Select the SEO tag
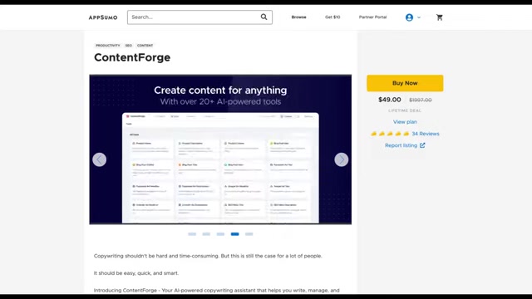 [129, 46]
